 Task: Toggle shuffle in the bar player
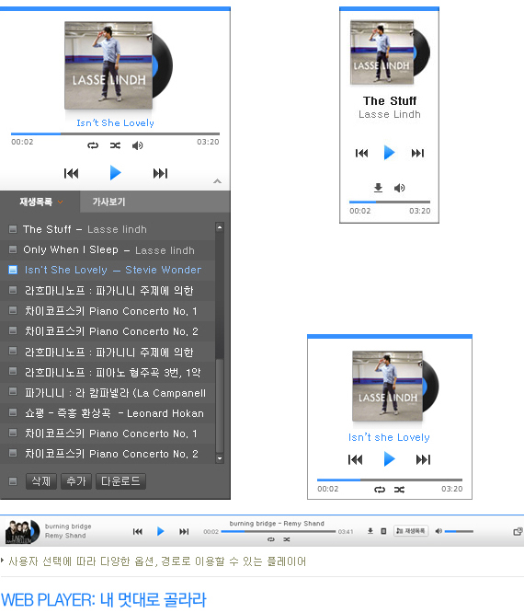[287, 539]
